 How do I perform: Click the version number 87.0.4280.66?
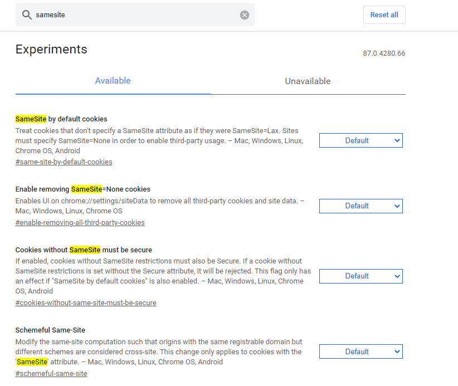click(384, 53)
